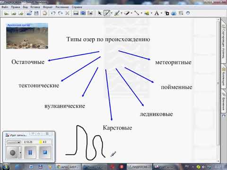Select the Eraser tool
This screenshot has height=170, width=227.
[127, 13]
